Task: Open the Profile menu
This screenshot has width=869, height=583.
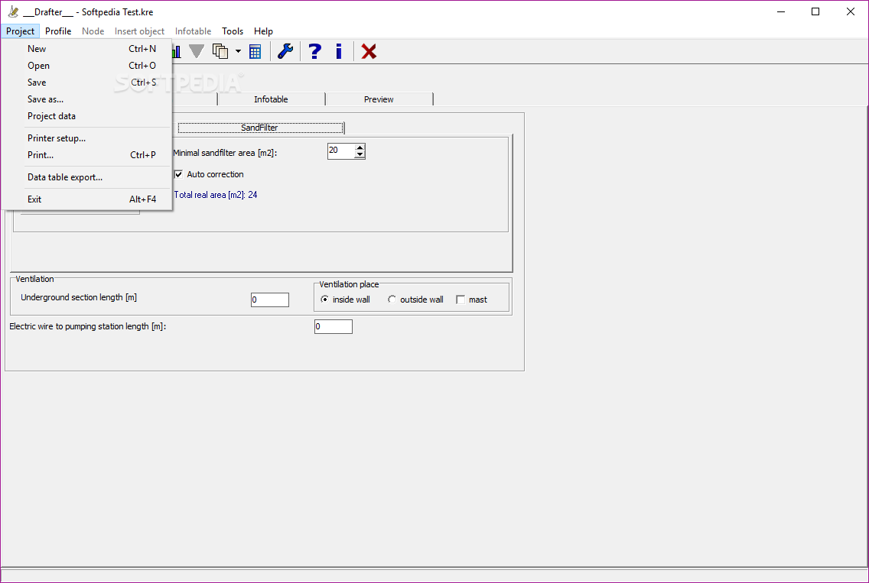Action: pos(58,31)
